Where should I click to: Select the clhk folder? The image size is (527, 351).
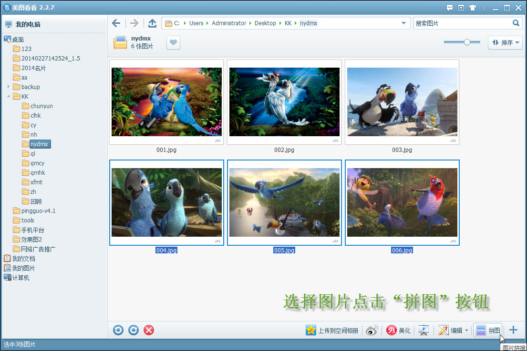click(x=35, y=115)
